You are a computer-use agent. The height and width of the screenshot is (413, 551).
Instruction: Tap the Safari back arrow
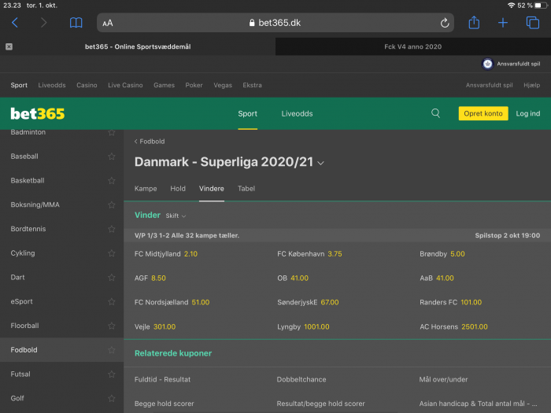coord(15,23)
